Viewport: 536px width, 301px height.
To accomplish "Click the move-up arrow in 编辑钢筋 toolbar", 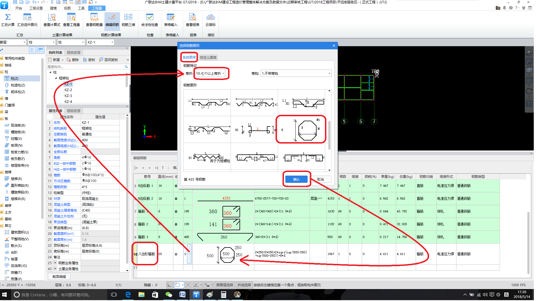I will [163, 168].
